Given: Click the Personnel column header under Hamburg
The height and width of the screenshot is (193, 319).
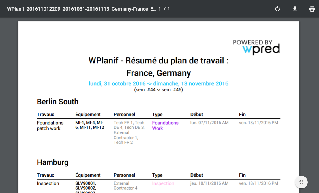Looking at the screenshot, I should point(124,175).
